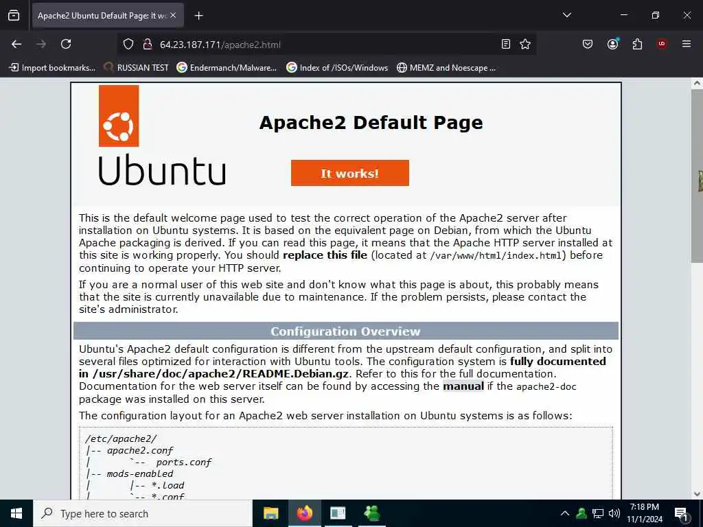
Task: Click the address bar URL 64.23.187.171/apache2.html
Action: (x=220, y=45)
